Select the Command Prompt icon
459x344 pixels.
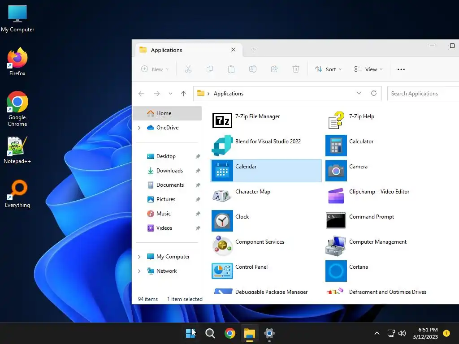point(336,220)
